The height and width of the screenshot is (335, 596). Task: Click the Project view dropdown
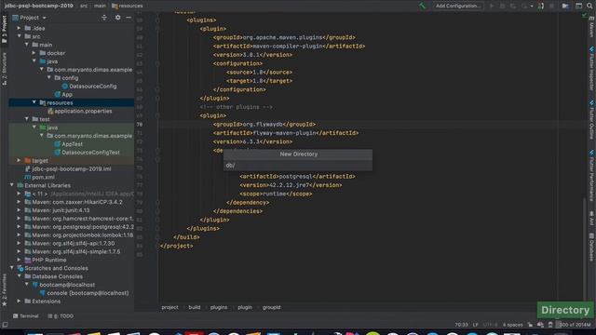pyautogui.click(x=30, y=18)
